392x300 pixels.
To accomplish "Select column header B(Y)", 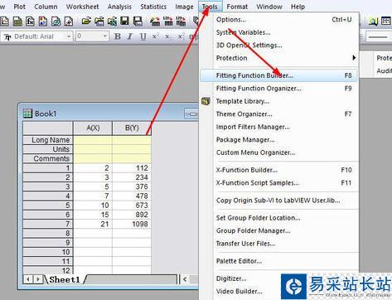I will tap(132, 128).
